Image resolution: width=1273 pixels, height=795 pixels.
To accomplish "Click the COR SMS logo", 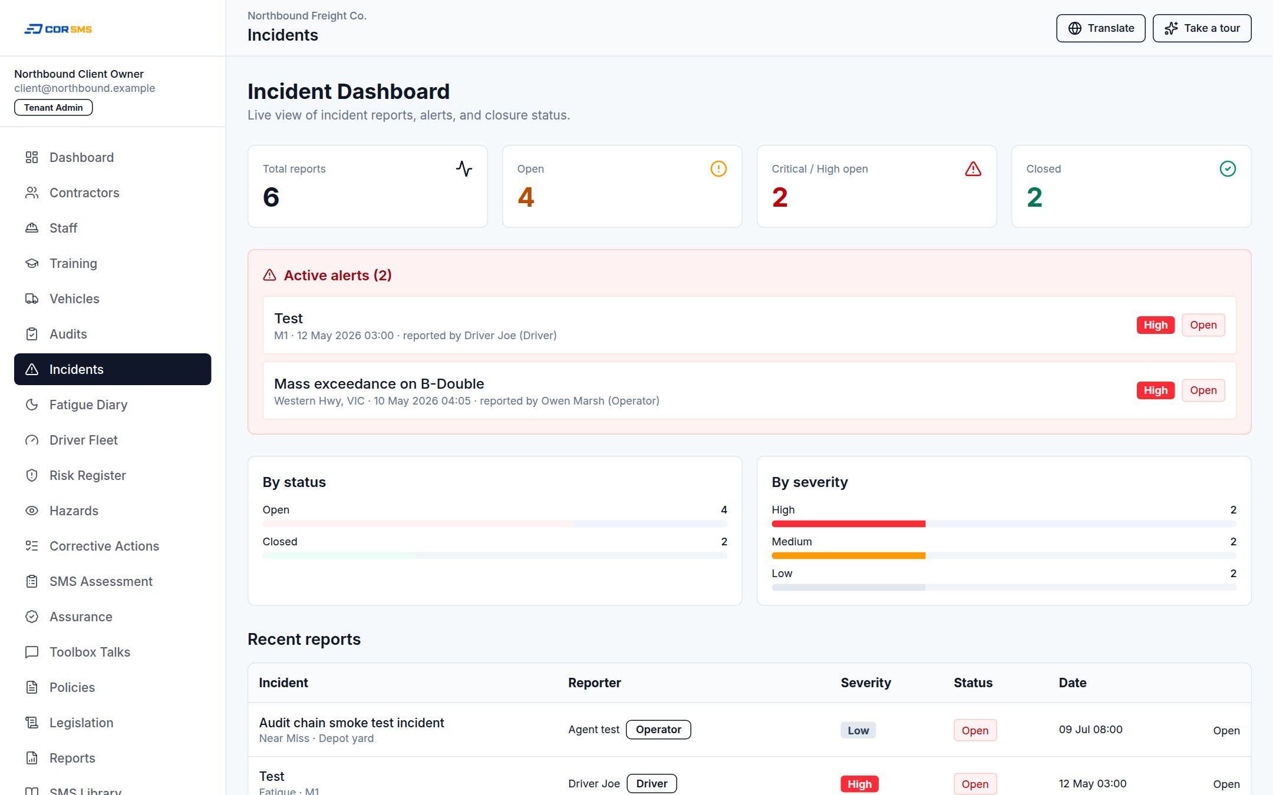I will tap(58, 29).
